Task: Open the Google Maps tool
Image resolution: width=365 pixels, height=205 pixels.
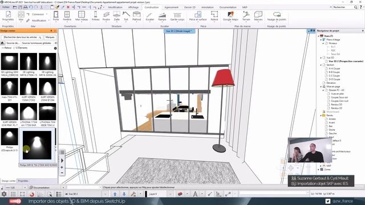Action: coord(230,16)
